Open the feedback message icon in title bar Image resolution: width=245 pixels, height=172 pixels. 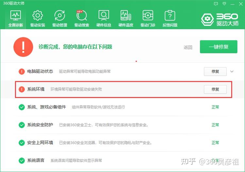tap(216, 4)
